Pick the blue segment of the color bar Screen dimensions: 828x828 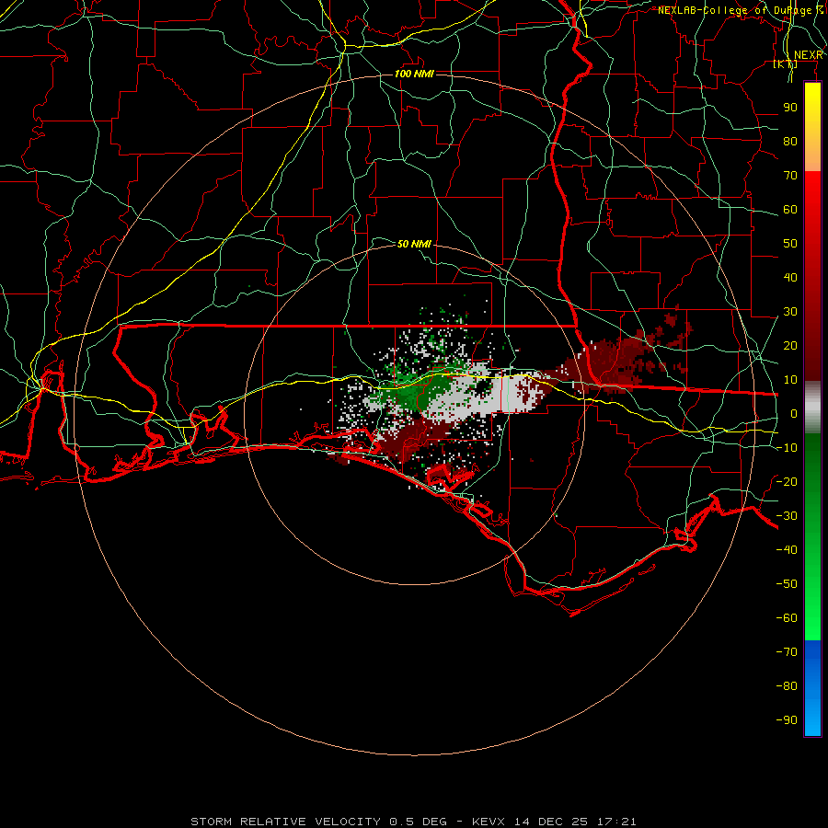812,687
